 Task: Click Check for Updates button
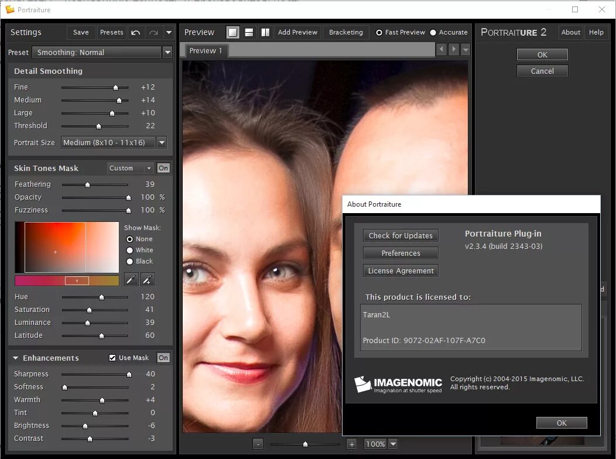401,235
